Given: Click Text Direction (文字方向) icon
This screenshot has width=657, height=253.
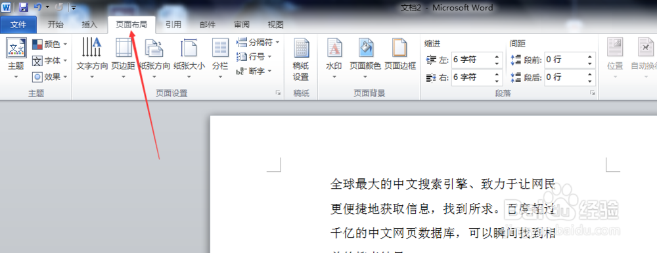Looking at the screenshot, I should [x=92, y=48].
